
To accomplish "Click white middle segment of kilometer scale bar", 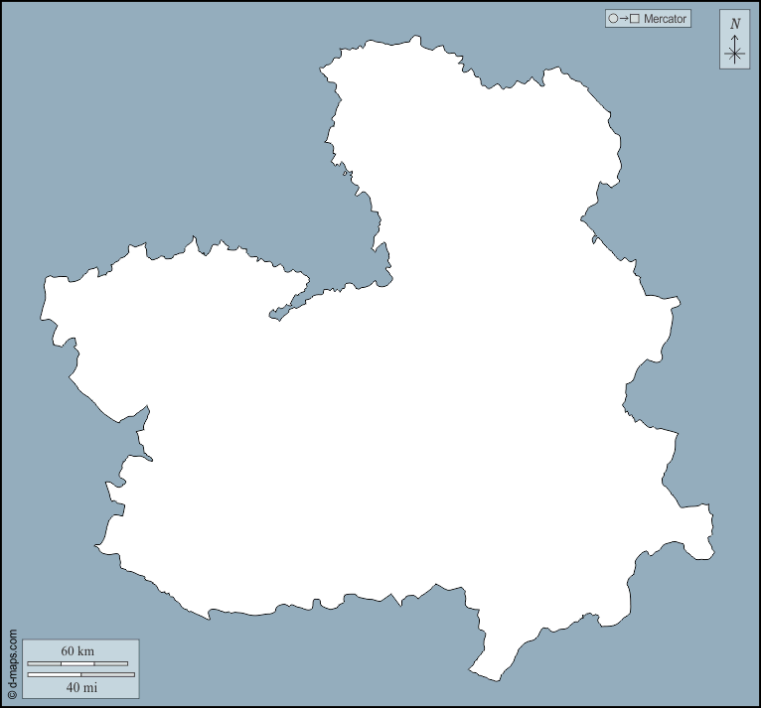I will tap(77, 663).
